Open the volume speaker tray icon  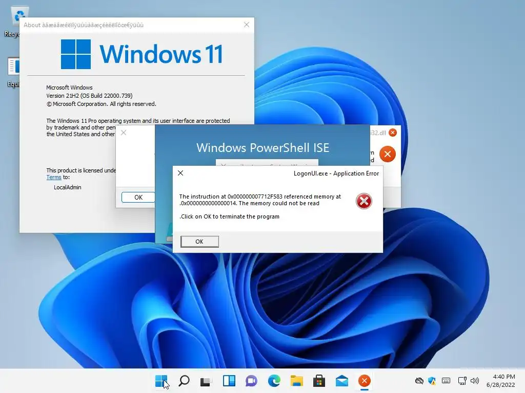(x=474, y=381)
